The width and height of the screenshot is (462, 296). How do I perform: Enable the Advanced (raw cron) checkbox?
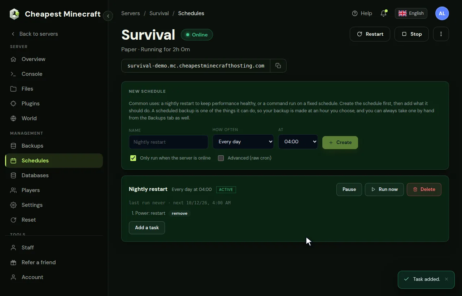pos(221,158)
